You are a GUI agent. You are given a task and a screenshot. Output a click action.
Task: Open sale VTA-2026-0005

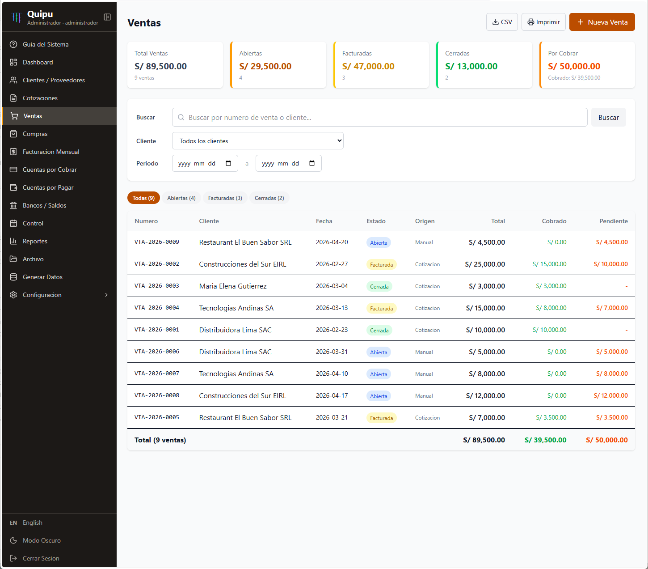[157, 417]
